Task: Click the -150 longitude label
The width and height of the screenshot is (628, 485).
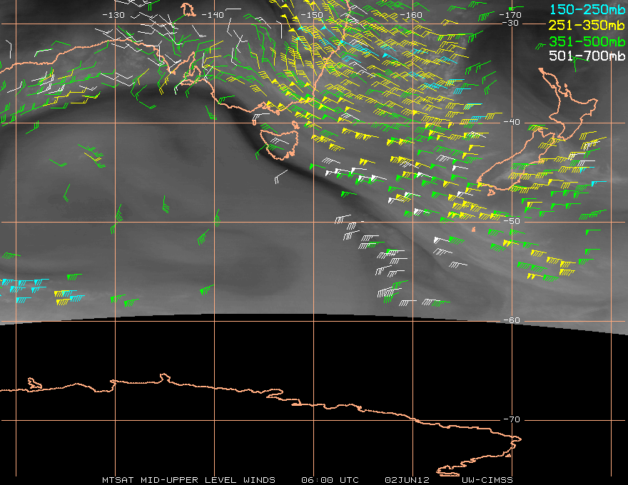Action: [311, 15]
